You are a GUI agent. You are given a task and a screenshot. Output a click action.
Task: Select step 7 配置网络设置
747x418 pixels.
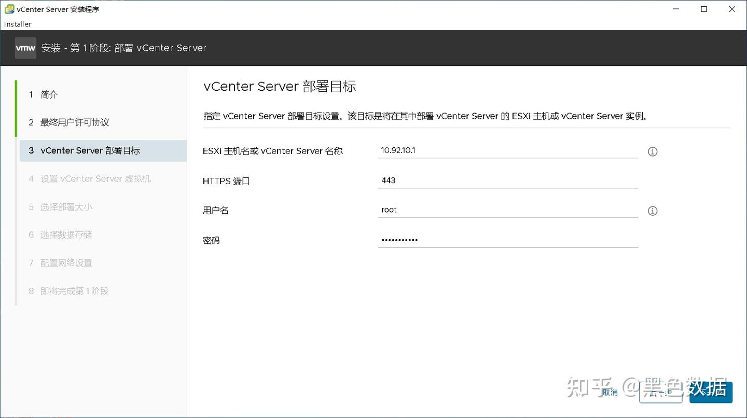click(x=67, y=262)
